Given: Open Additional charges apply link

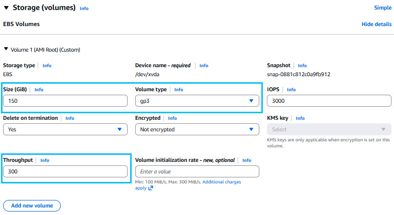Looking at the screenshot, I should pos(222,182).
